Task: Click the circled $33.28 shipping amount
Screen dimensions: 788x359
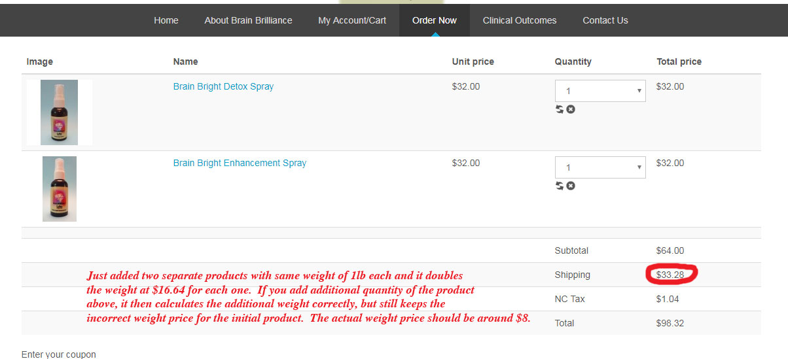Action: (670, 275)
